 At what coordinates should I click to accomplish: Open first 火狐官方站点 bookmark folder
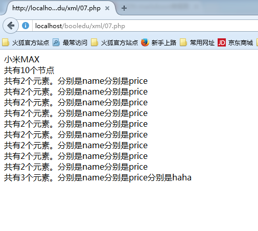[26, 42]
